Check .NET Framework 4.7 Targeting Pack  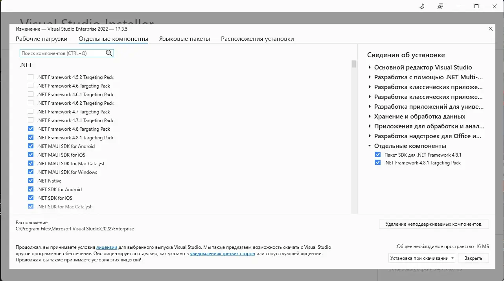click(31, 111)
